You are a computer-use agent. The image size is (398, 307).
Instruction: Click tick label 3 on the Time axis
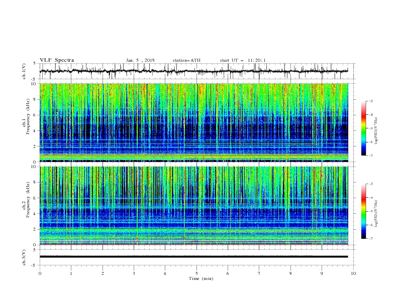coord(134,273)
